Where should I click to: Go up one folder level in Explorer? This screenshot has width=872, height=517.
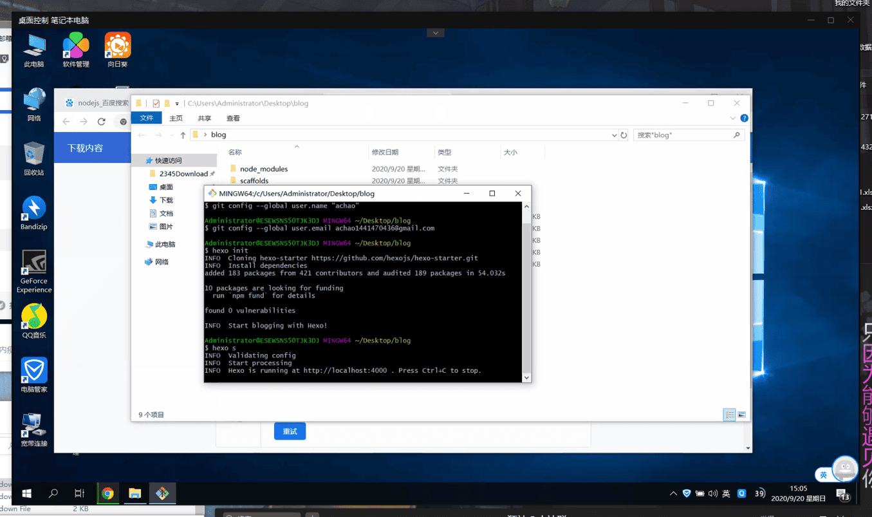pos(183,135)
